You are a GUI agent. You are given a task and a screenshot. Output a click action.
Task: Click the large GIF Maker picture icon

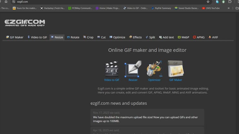pos(176,69)
